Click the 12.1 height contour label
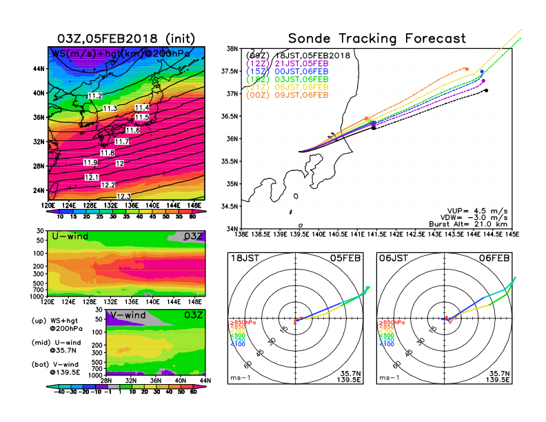Image resolution: width=546 pixels, height=422 pixels. [x=92, y=178]
